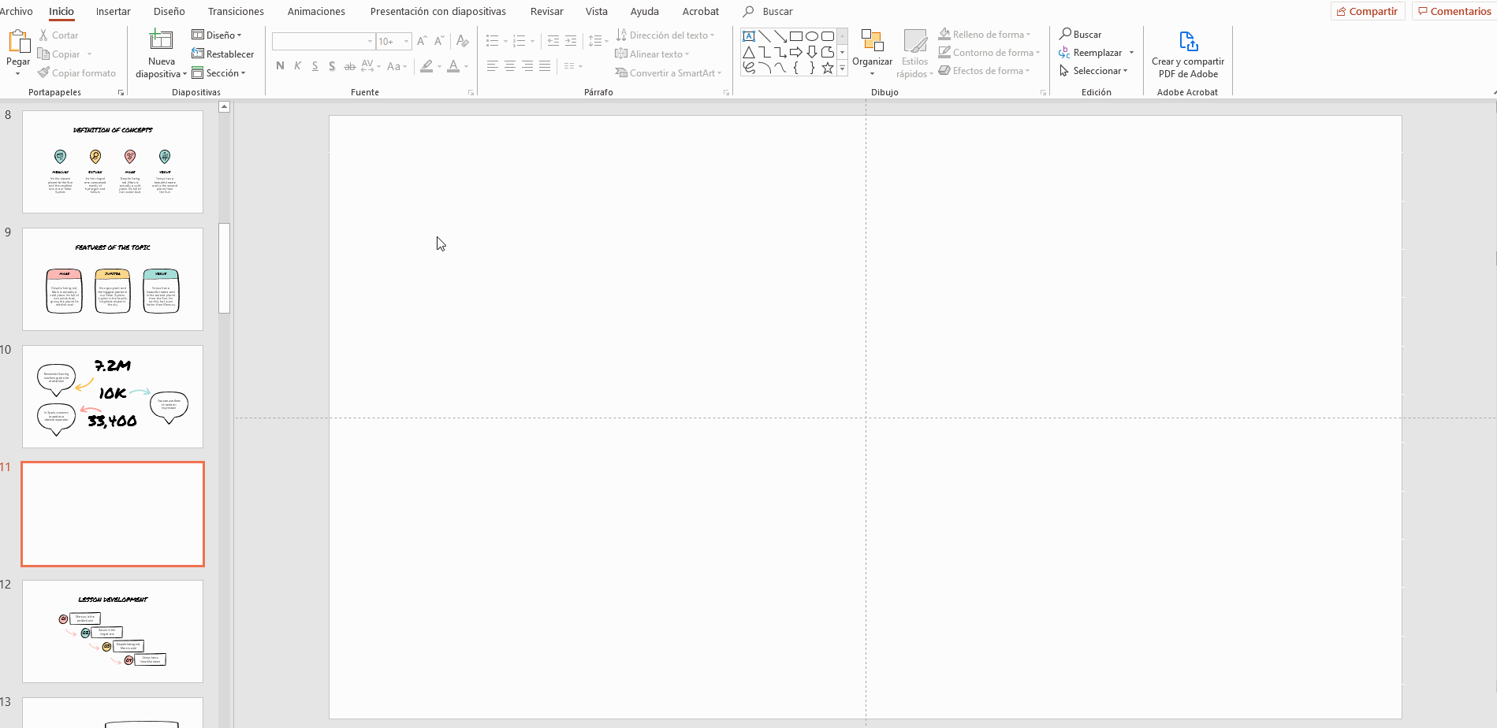Expand Alinear texto menu
The height and width of the screenshot is (728, 1497).
click(x=653, y=54)
